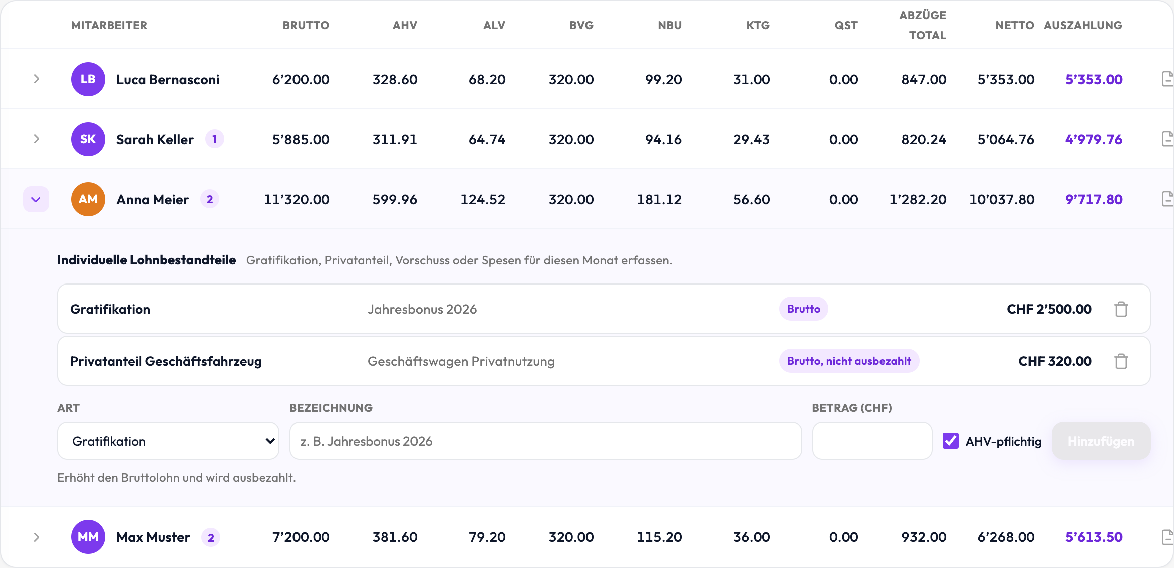
Task: Click the Brutto tag on Gratifikation
Action: coord(803,309)
